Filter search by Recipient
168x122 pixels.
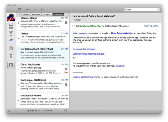tap(36, 14)
